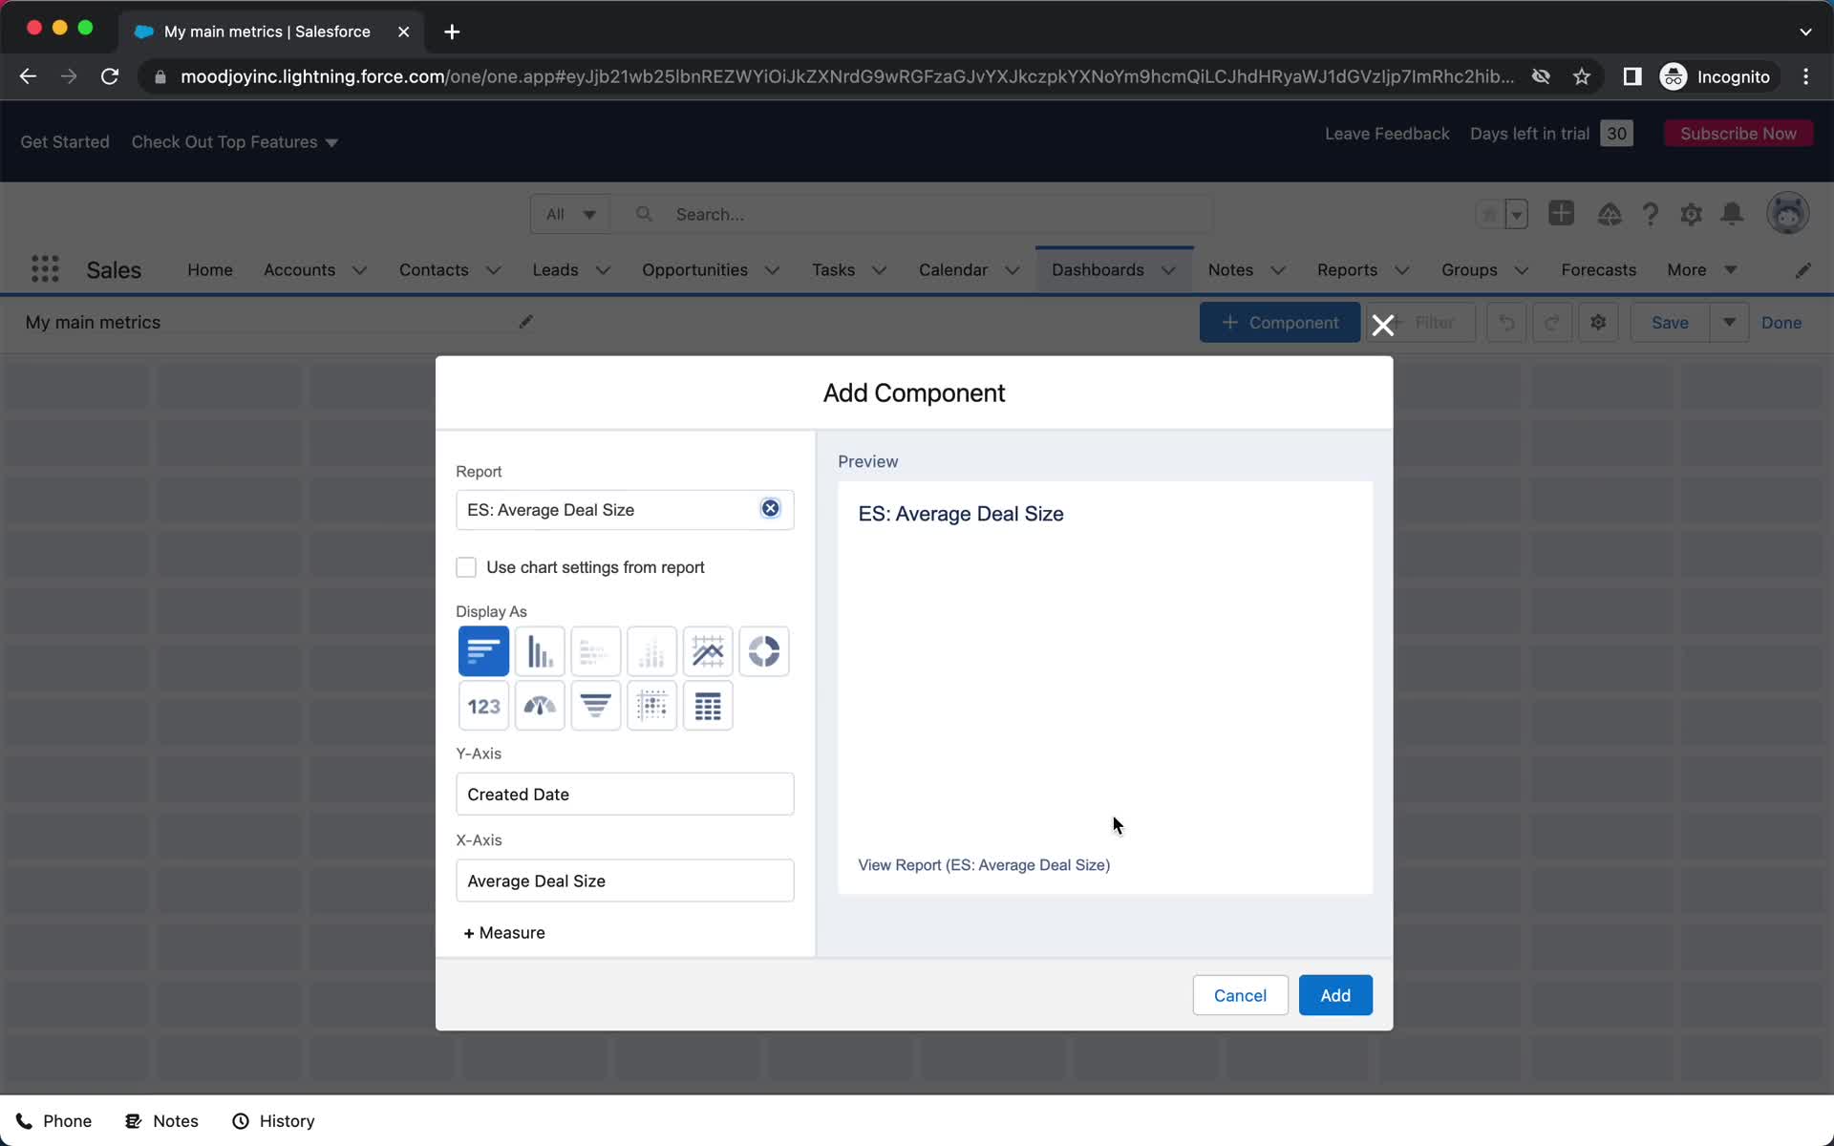
Task: Click the Measure expander to add measure
Action: (505, 933)
